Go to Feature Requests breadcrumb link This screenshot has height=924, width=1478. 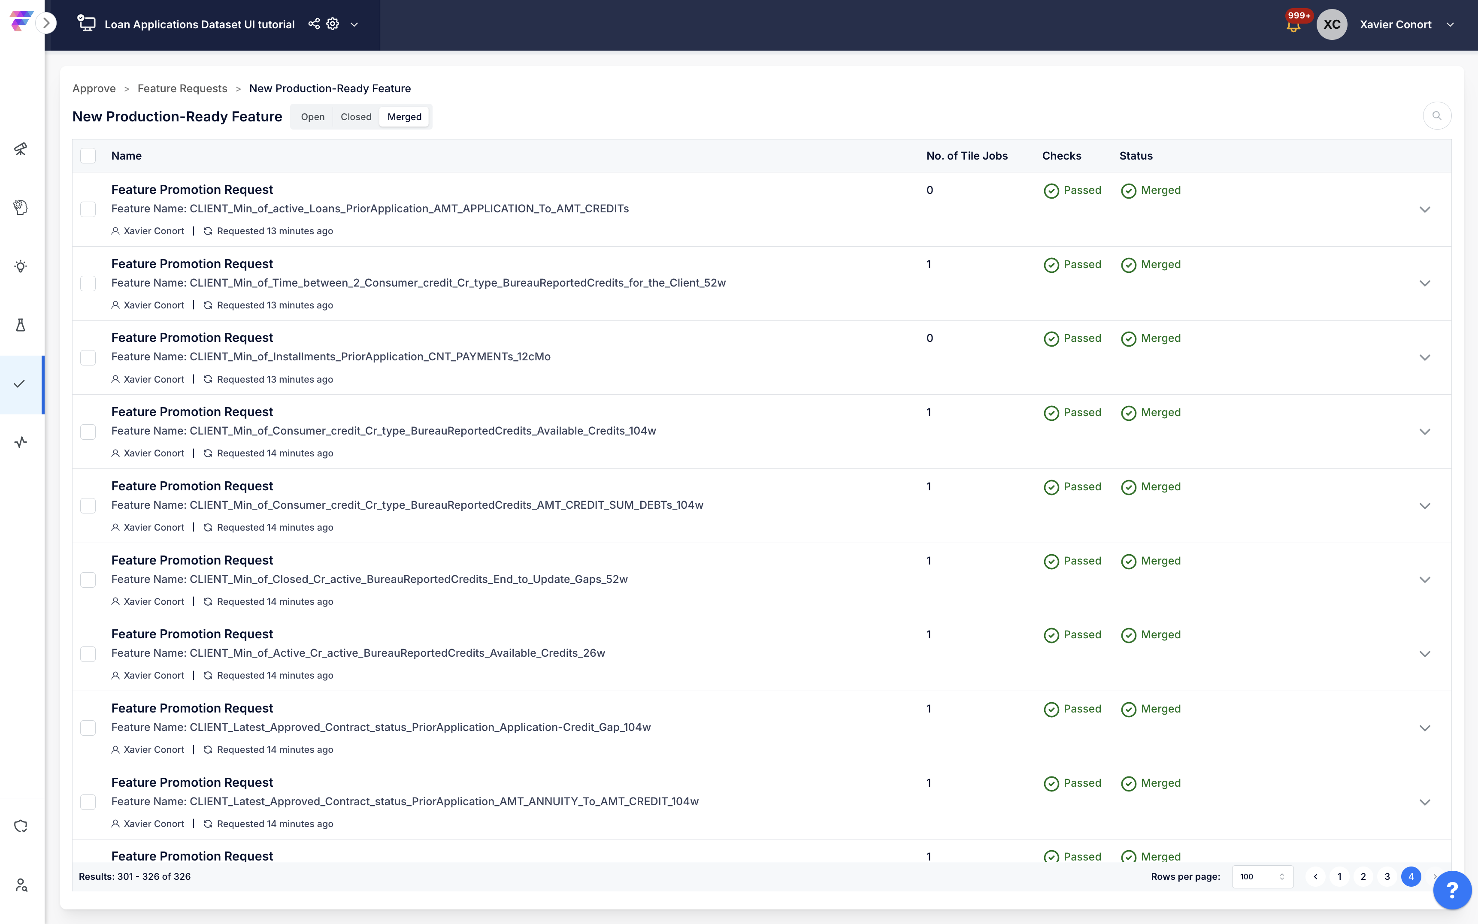click(x=182, y=89)
